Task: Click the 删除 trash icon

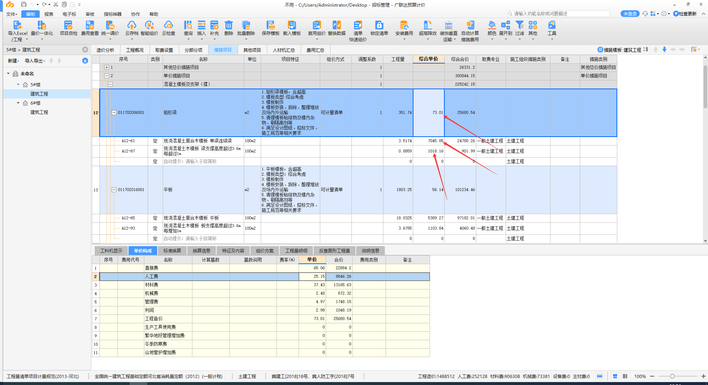Action: point(228,25)
